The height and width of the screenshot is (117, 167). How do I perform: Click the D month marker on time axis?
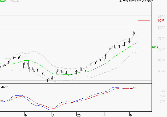(x=53, y=115)
